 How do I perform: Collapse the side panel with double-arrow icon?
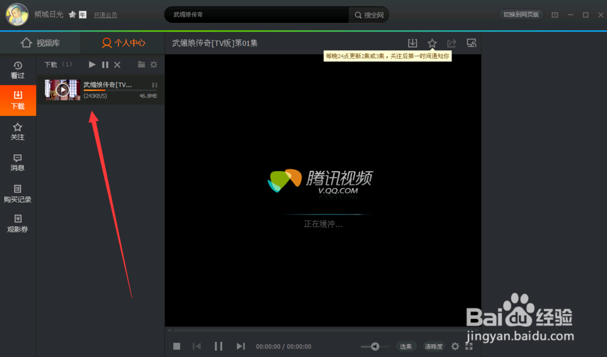coord(169,330)
